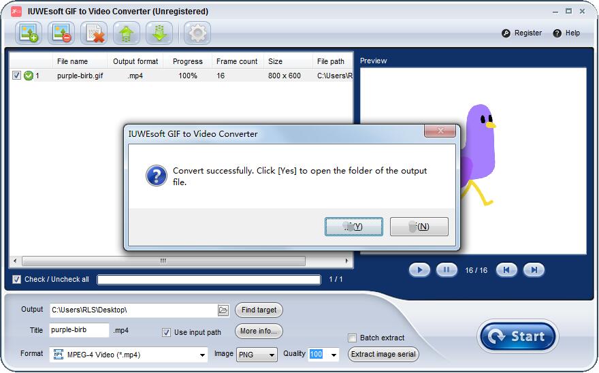
Task: Click the Register text link
Action: coord(528,33)
